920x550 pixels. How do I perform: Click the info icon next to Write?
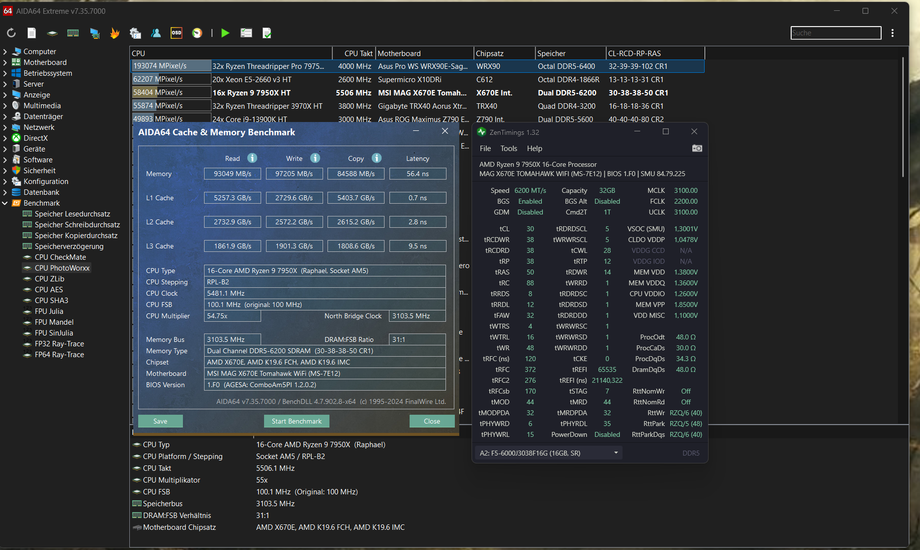click(x=315, y=158)
